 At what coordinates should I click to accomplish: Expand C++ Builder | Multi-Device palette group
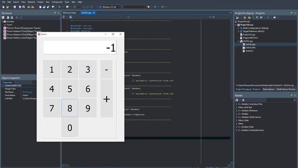point(237,117)
